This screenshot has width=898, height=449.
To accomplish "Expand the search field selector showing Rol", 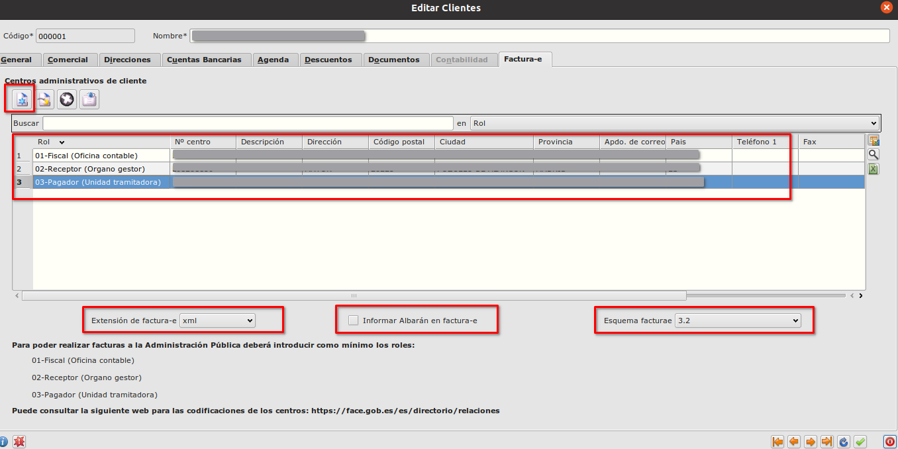I will 674,123.
